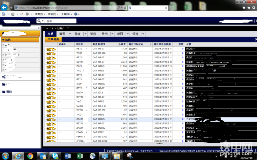Click the myvisionlink.cn address bar
257x160 pixels.
66,8
